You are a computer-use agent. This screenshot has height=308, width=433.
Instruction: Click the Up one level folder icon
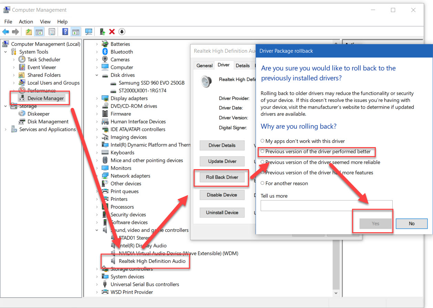[x=29, y=32]
